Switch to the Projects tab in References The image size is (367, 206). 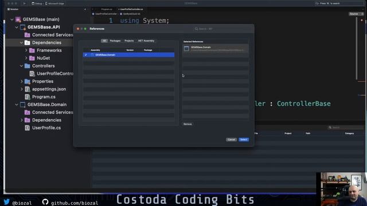click(129, 41)
